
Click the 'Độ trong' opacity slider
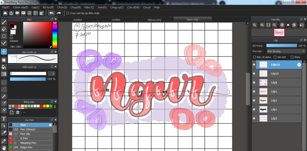click(x=282, y=45)
